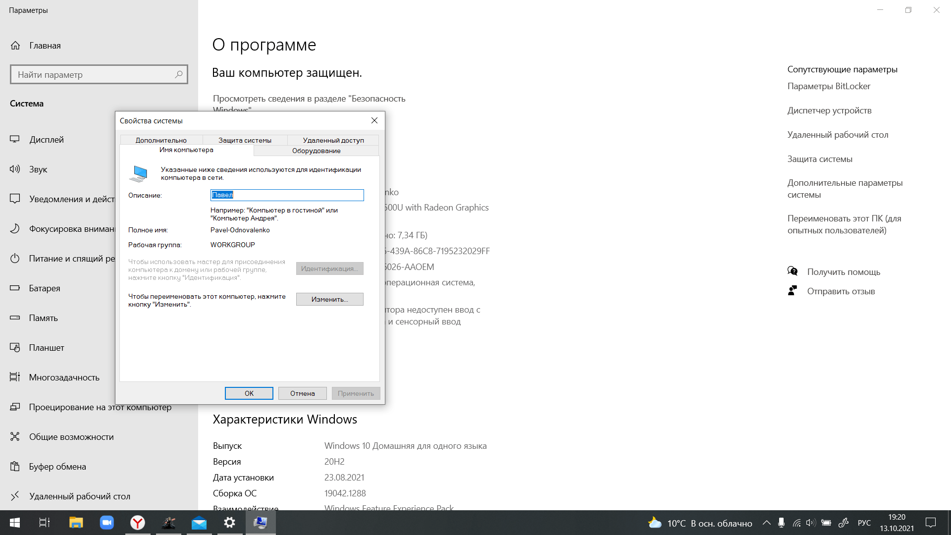
Task: Show hidden system tray icons
Action: [x=766, y=523]
